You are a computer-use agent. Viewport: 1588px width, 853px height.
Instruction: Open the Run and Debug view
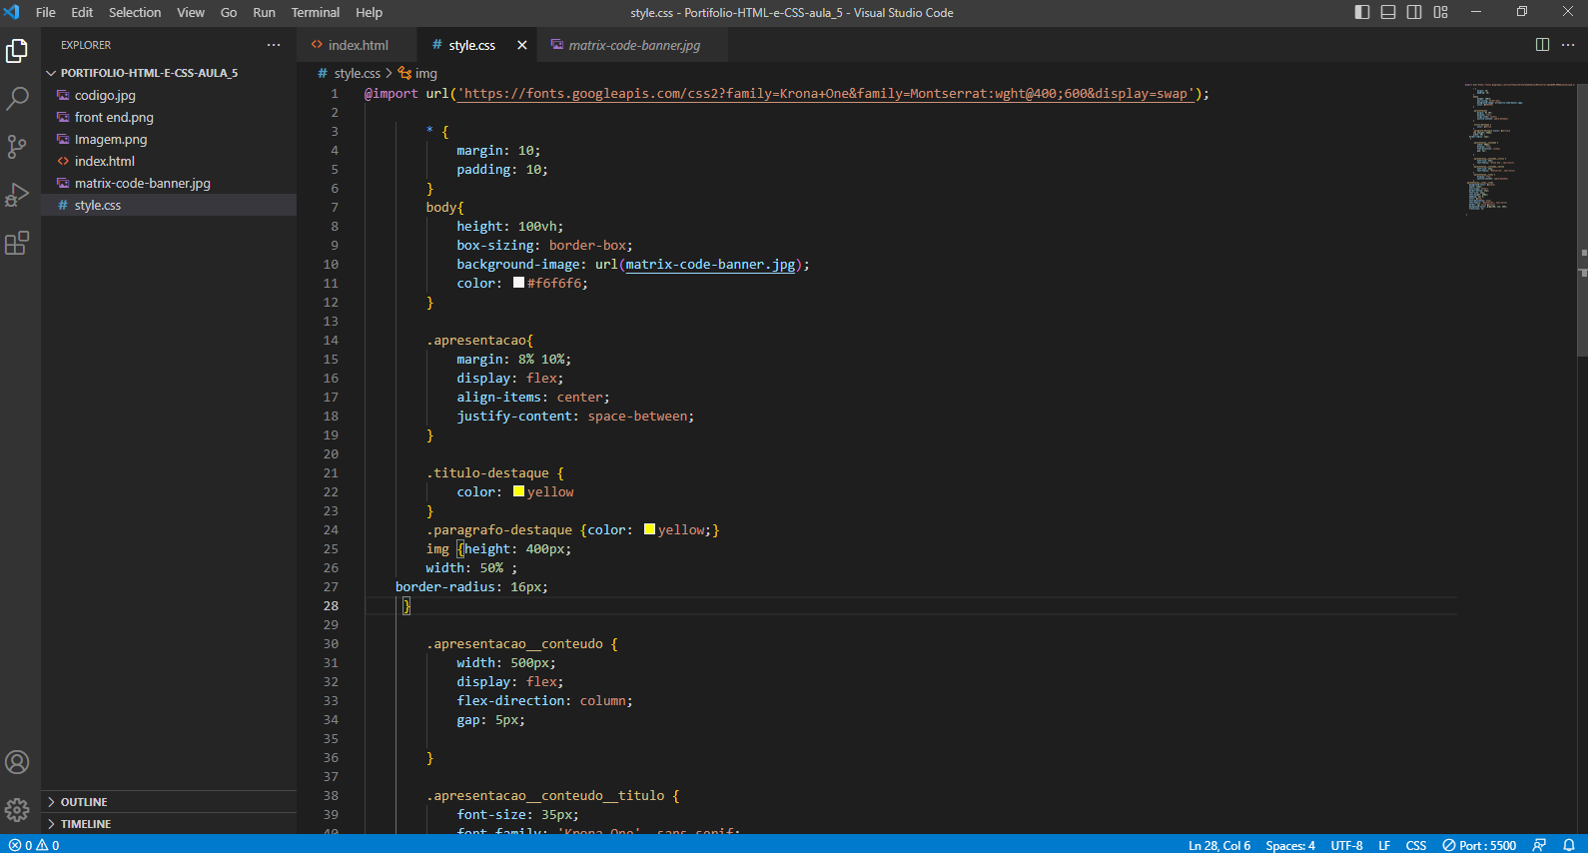(x=17, y=195)
